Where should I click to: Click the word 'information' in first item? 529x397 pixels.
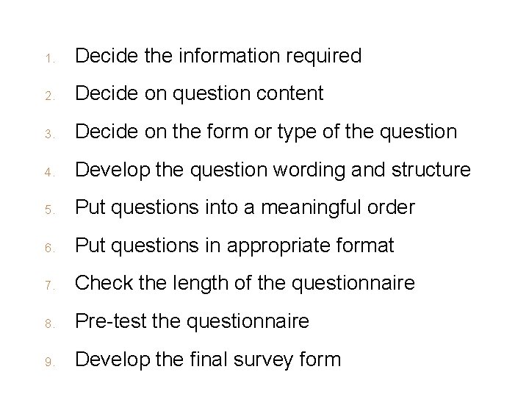tap(229, 56)
